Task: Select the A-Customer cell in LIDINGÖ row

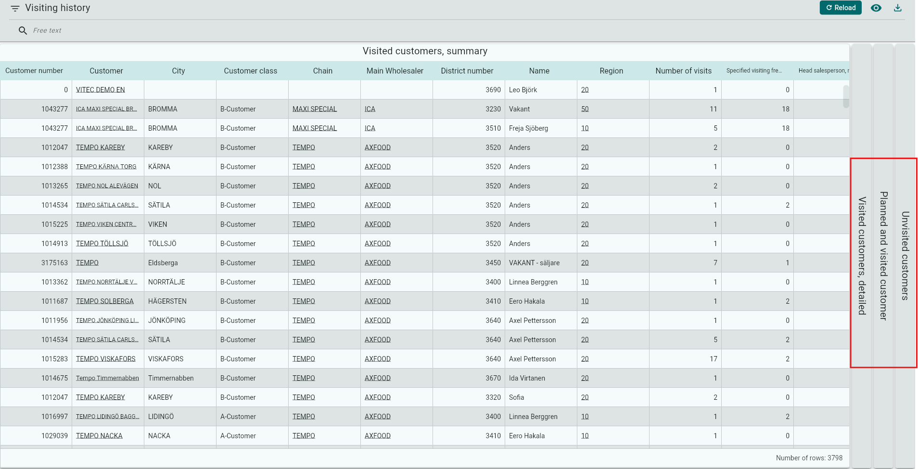Action: 252,417
